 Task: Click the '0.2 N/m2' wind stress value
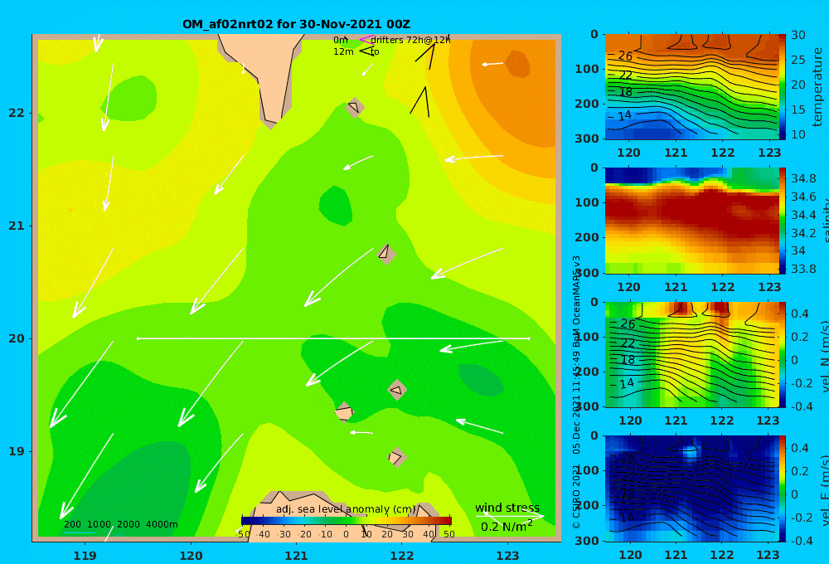pyautogui.click(x=507, y=527)
